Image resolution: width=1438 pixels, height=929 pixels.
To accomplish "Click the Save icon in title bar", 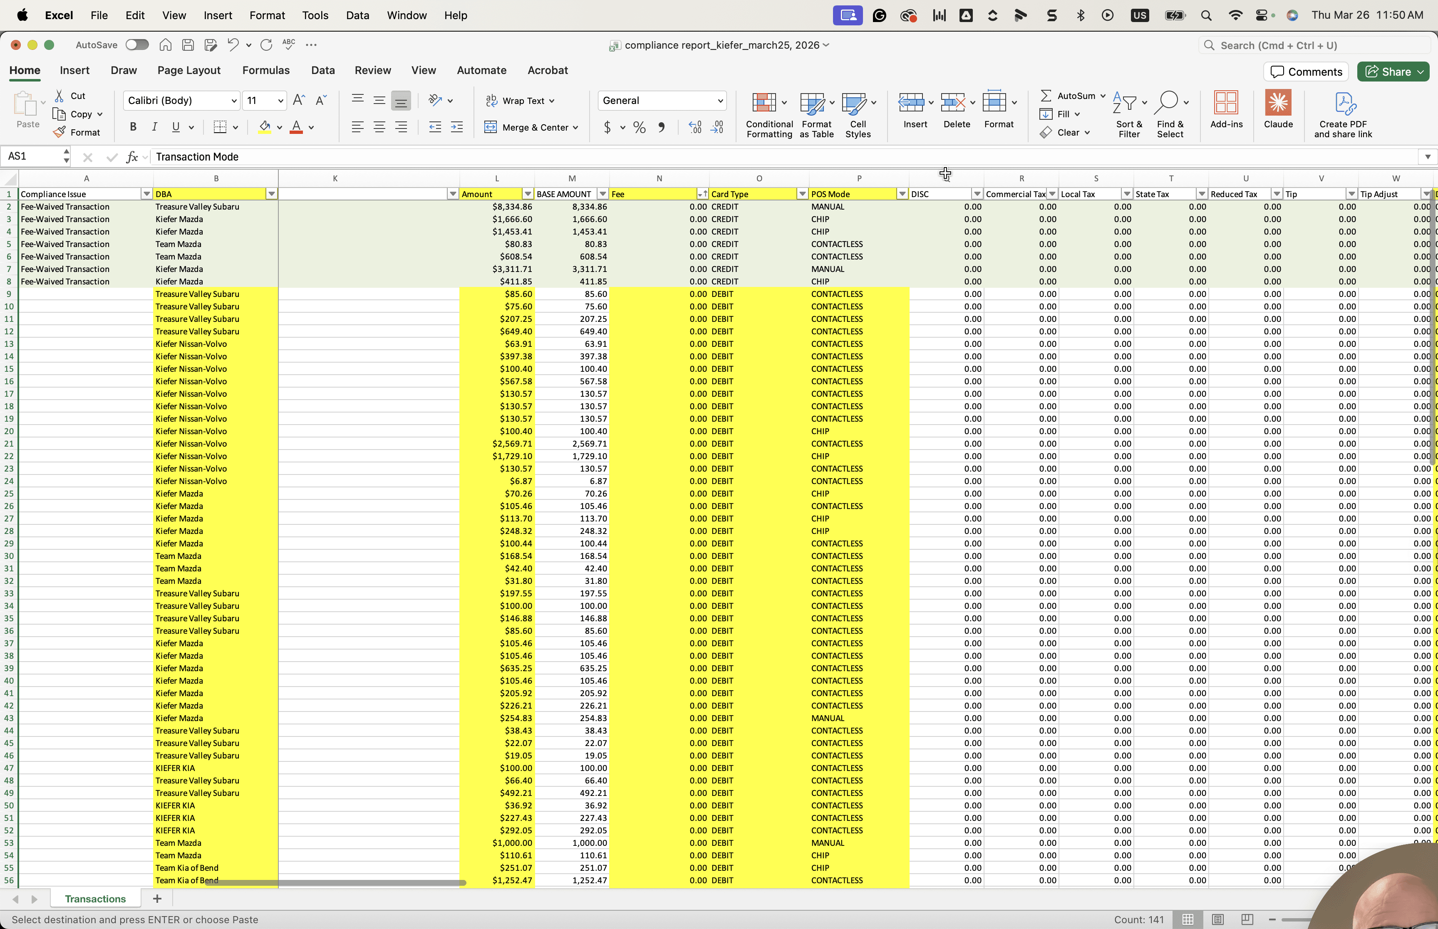I will pos(188,44).
